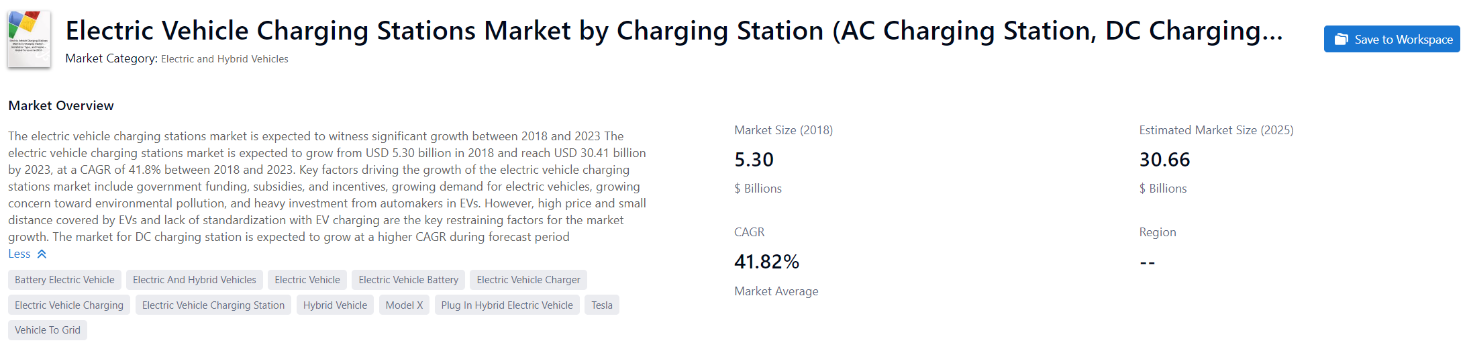The image size is (1467, 351).
Task: Click the Electric Vehicle Charging tag
Action: [x=69, y=305]
